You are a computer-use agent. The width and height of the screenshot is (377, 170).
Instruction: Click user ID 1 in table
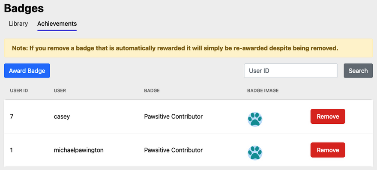click(11, 150)
